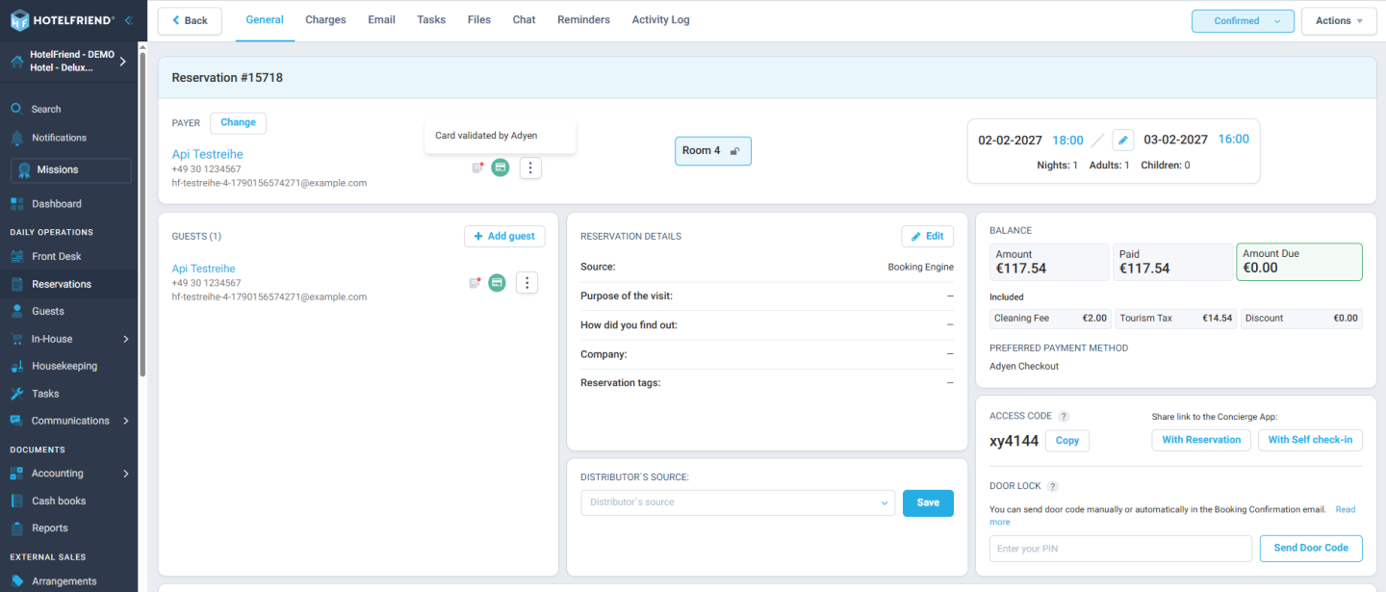Click the magnifier icon next to Search
1386x592 pixels.
pos(16,109)
